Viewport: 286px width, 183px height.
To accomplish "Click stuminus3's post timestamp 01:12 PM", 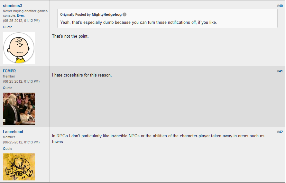I will (x=21, y=21).
